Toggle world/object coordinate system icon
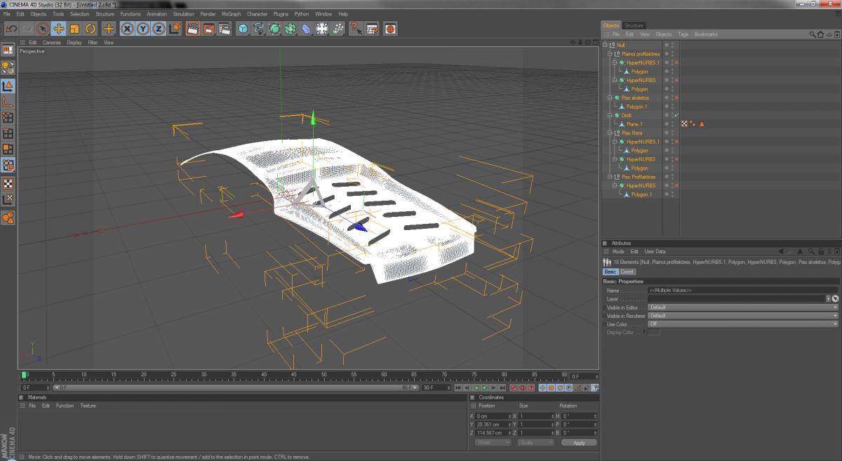Screen dimensions: 842x461 (175, 29)
